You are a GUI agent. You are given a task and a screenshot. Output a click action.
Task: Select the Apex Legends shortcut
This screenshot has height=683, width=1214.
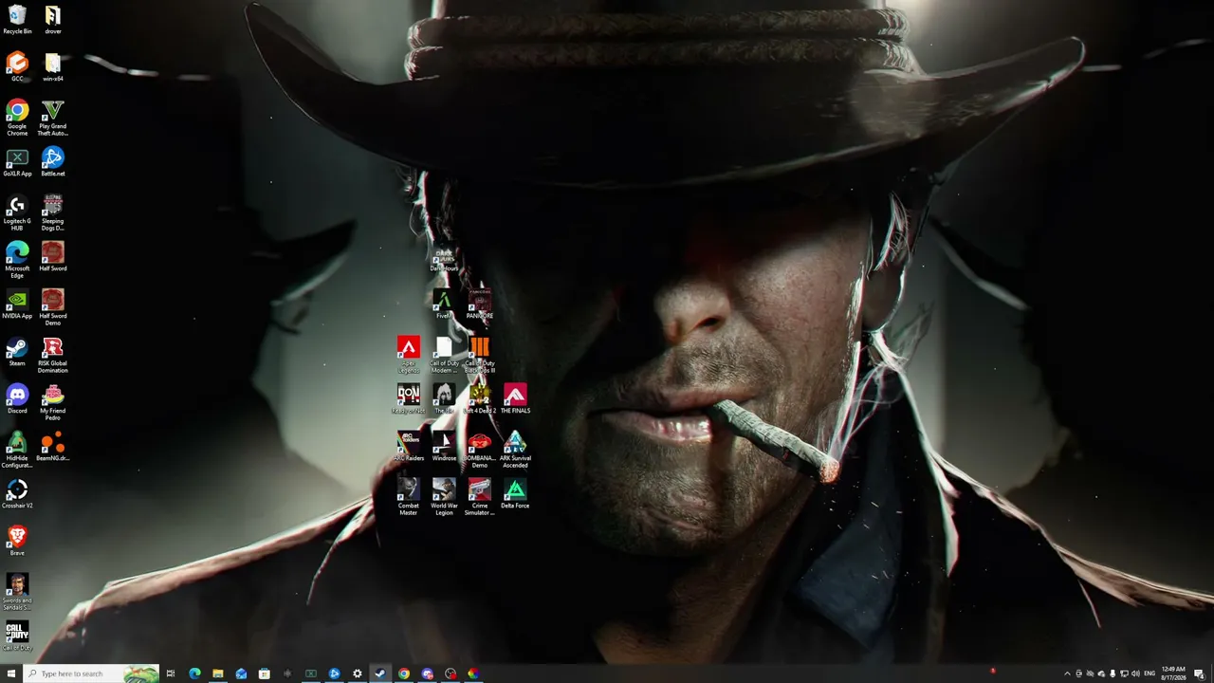click(x=409, y=354)
